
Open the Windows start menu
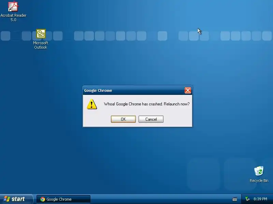(x=16, y=199)
